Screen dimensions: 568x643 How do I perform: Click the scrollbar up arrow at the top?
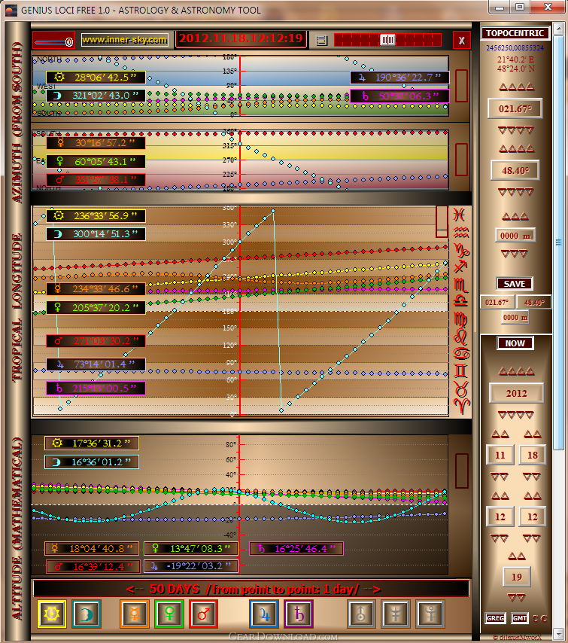coord(558,29)
